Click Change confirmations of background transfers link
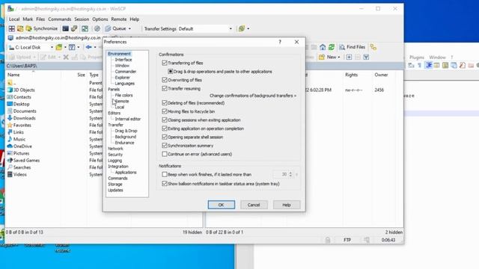This screenshot has height=269, width=479. tap(253, 96)
